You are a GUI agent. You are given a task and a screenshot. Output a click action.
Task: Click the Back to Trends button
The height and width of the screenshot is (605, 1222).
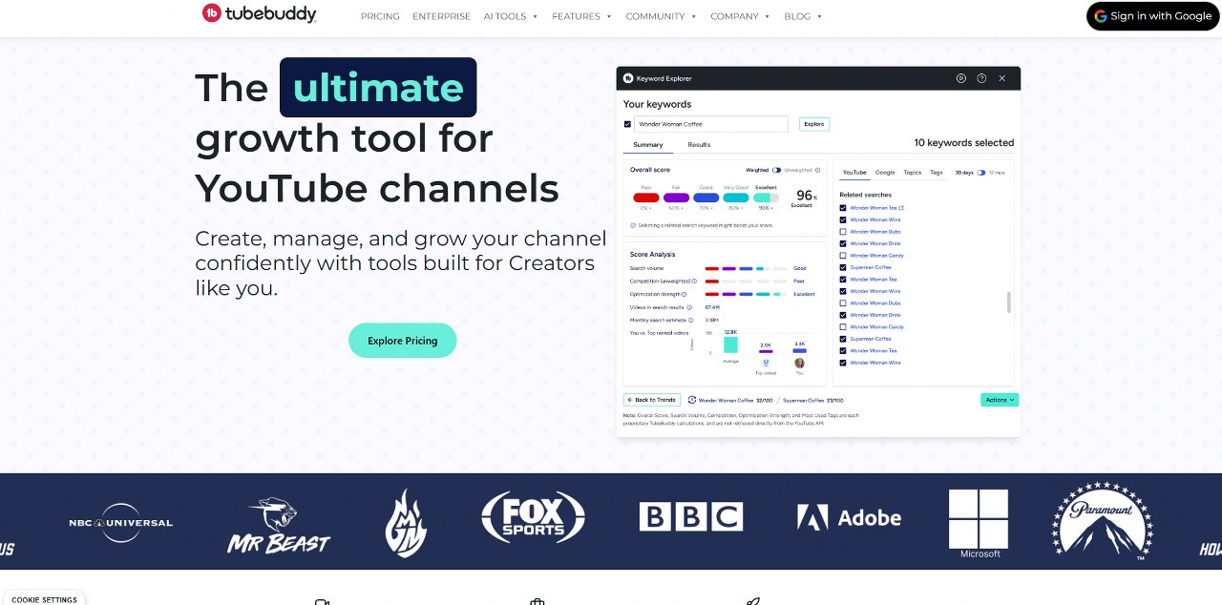click(x=652, y=400)
